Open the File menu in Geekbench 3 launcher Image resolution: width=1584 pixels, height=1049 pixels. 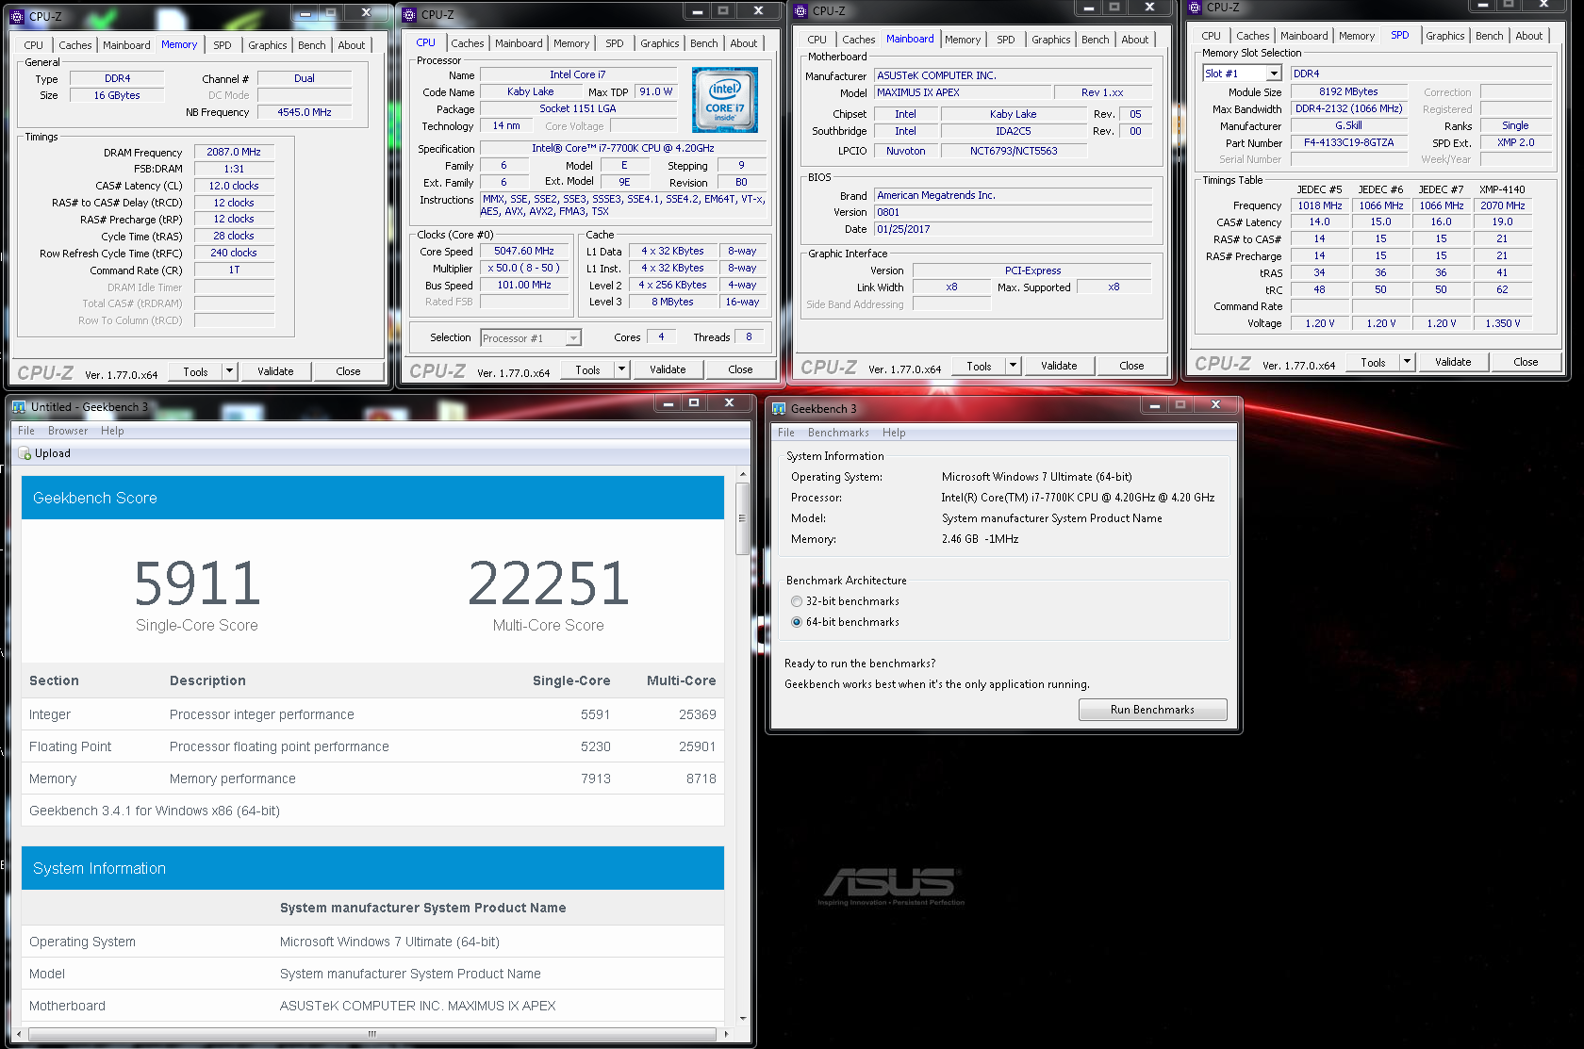click(x=786, y=433)
